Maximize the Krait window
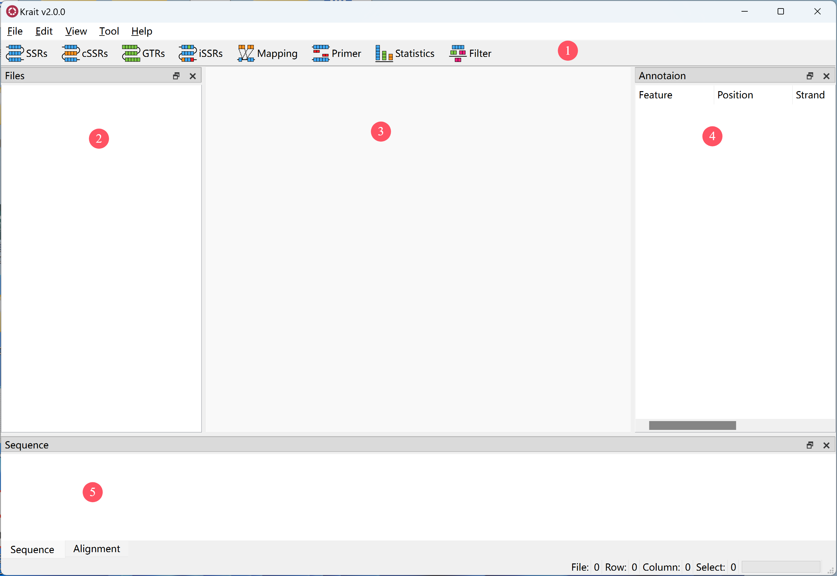The height and width of the screenshot is (576, 837). pyautogui.click(x=781, y=12)
